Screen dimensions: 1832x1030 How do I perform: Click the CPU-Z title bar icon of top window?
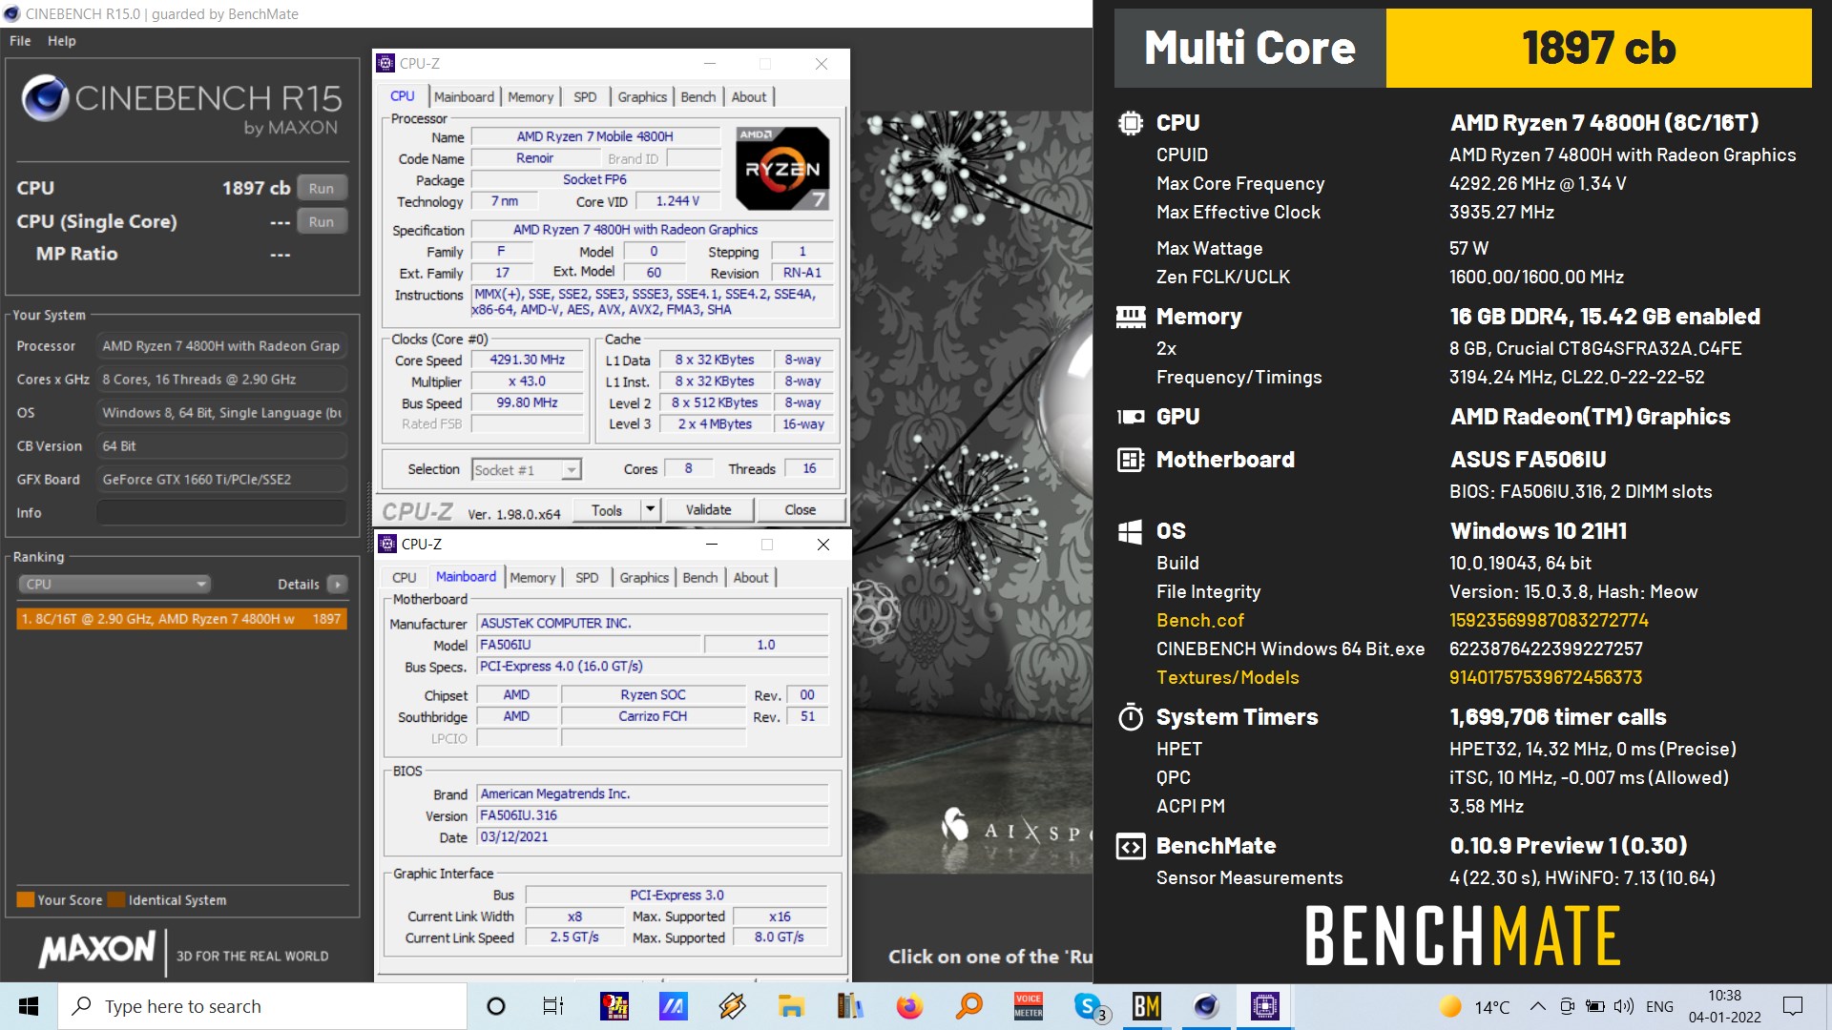click(385, 63)
